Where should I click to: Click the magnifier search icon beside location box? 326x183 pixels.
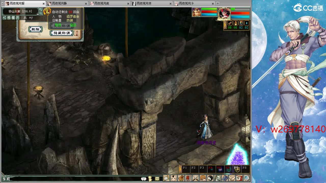click(x=41, y=13)
